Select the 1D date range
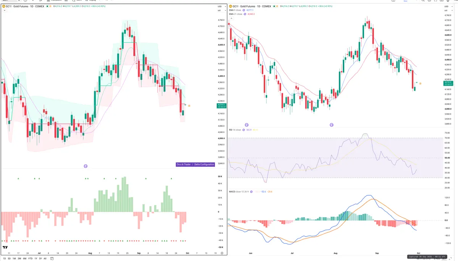 (5, 259)
